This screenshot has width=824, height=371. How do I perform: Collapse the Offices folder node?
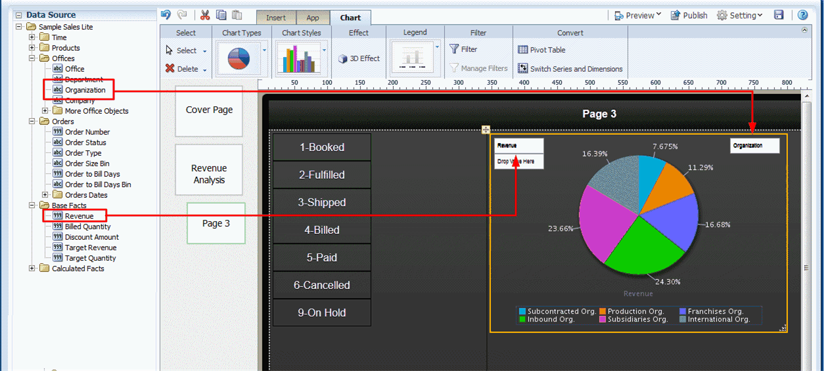click(x=32, y=58)
